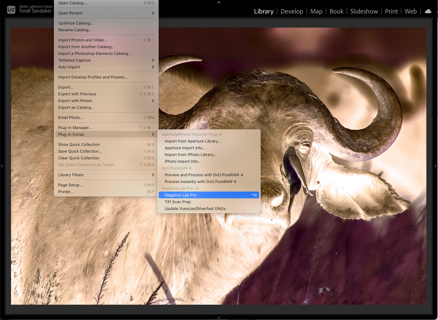Viewport: 438px width, 320px height.
Task: Click the cloud sync status icon
Action: point(428,11)
